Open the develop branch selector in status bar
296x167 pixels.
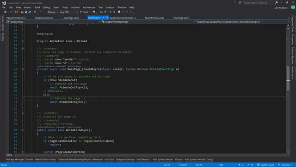[285, 165]
